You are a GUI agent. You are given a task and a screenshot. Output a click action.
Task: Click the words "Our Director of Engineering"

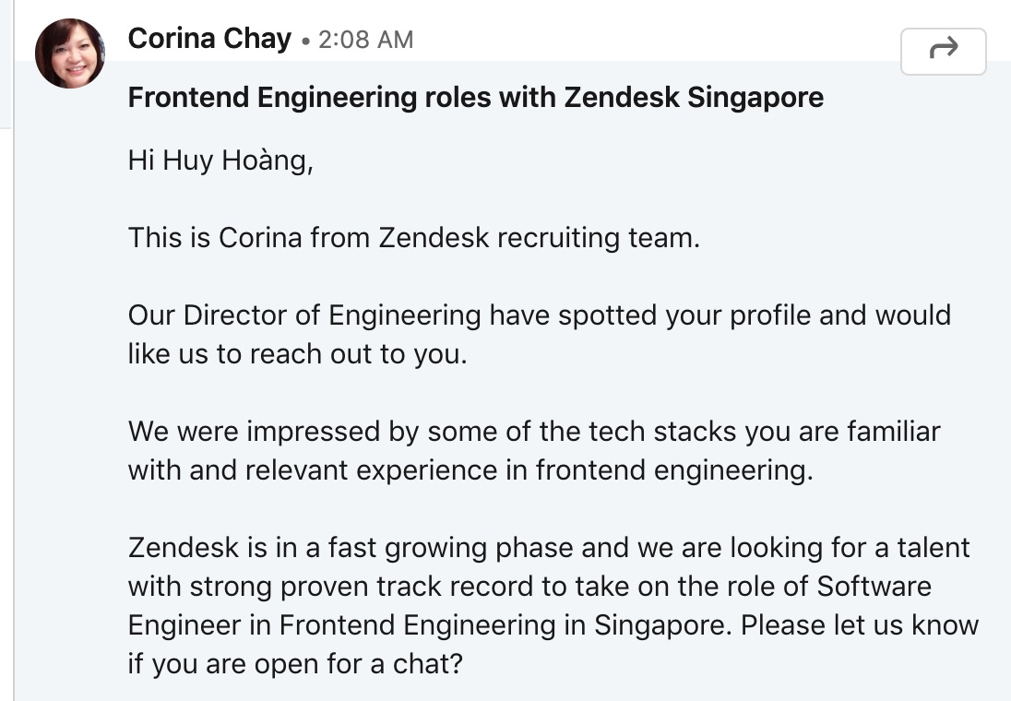pyautogui.click(x=304, y=315)
